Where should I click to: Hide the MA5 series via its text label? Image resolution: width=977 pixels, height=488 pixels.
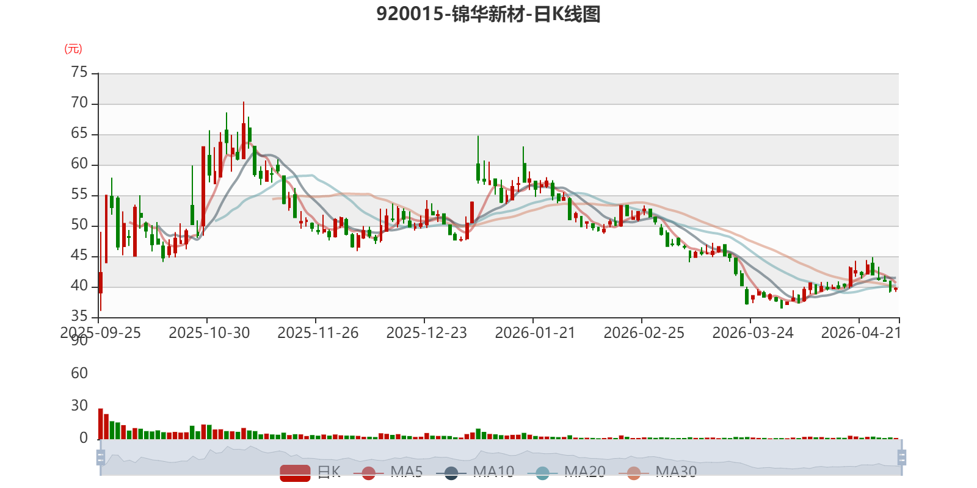coord(407,472)
